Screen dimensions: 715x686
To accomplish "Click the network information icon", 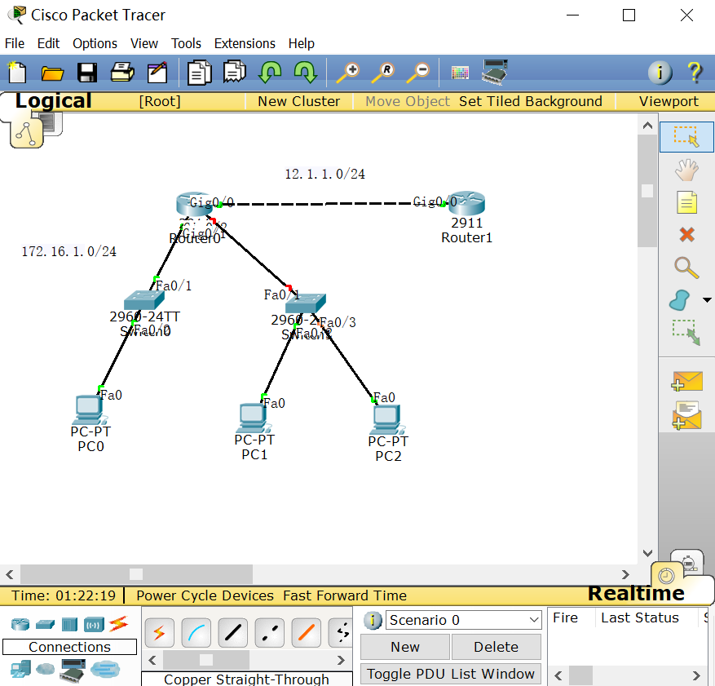I will (x=660, y=73).
